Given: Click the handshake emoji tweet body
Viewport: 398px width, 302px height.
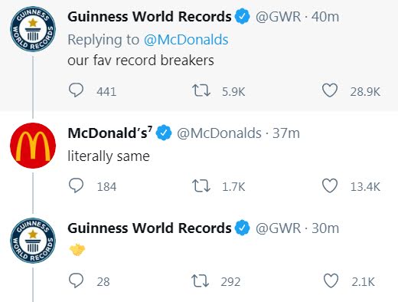Looking at the screenshot, I should point(77,250).
